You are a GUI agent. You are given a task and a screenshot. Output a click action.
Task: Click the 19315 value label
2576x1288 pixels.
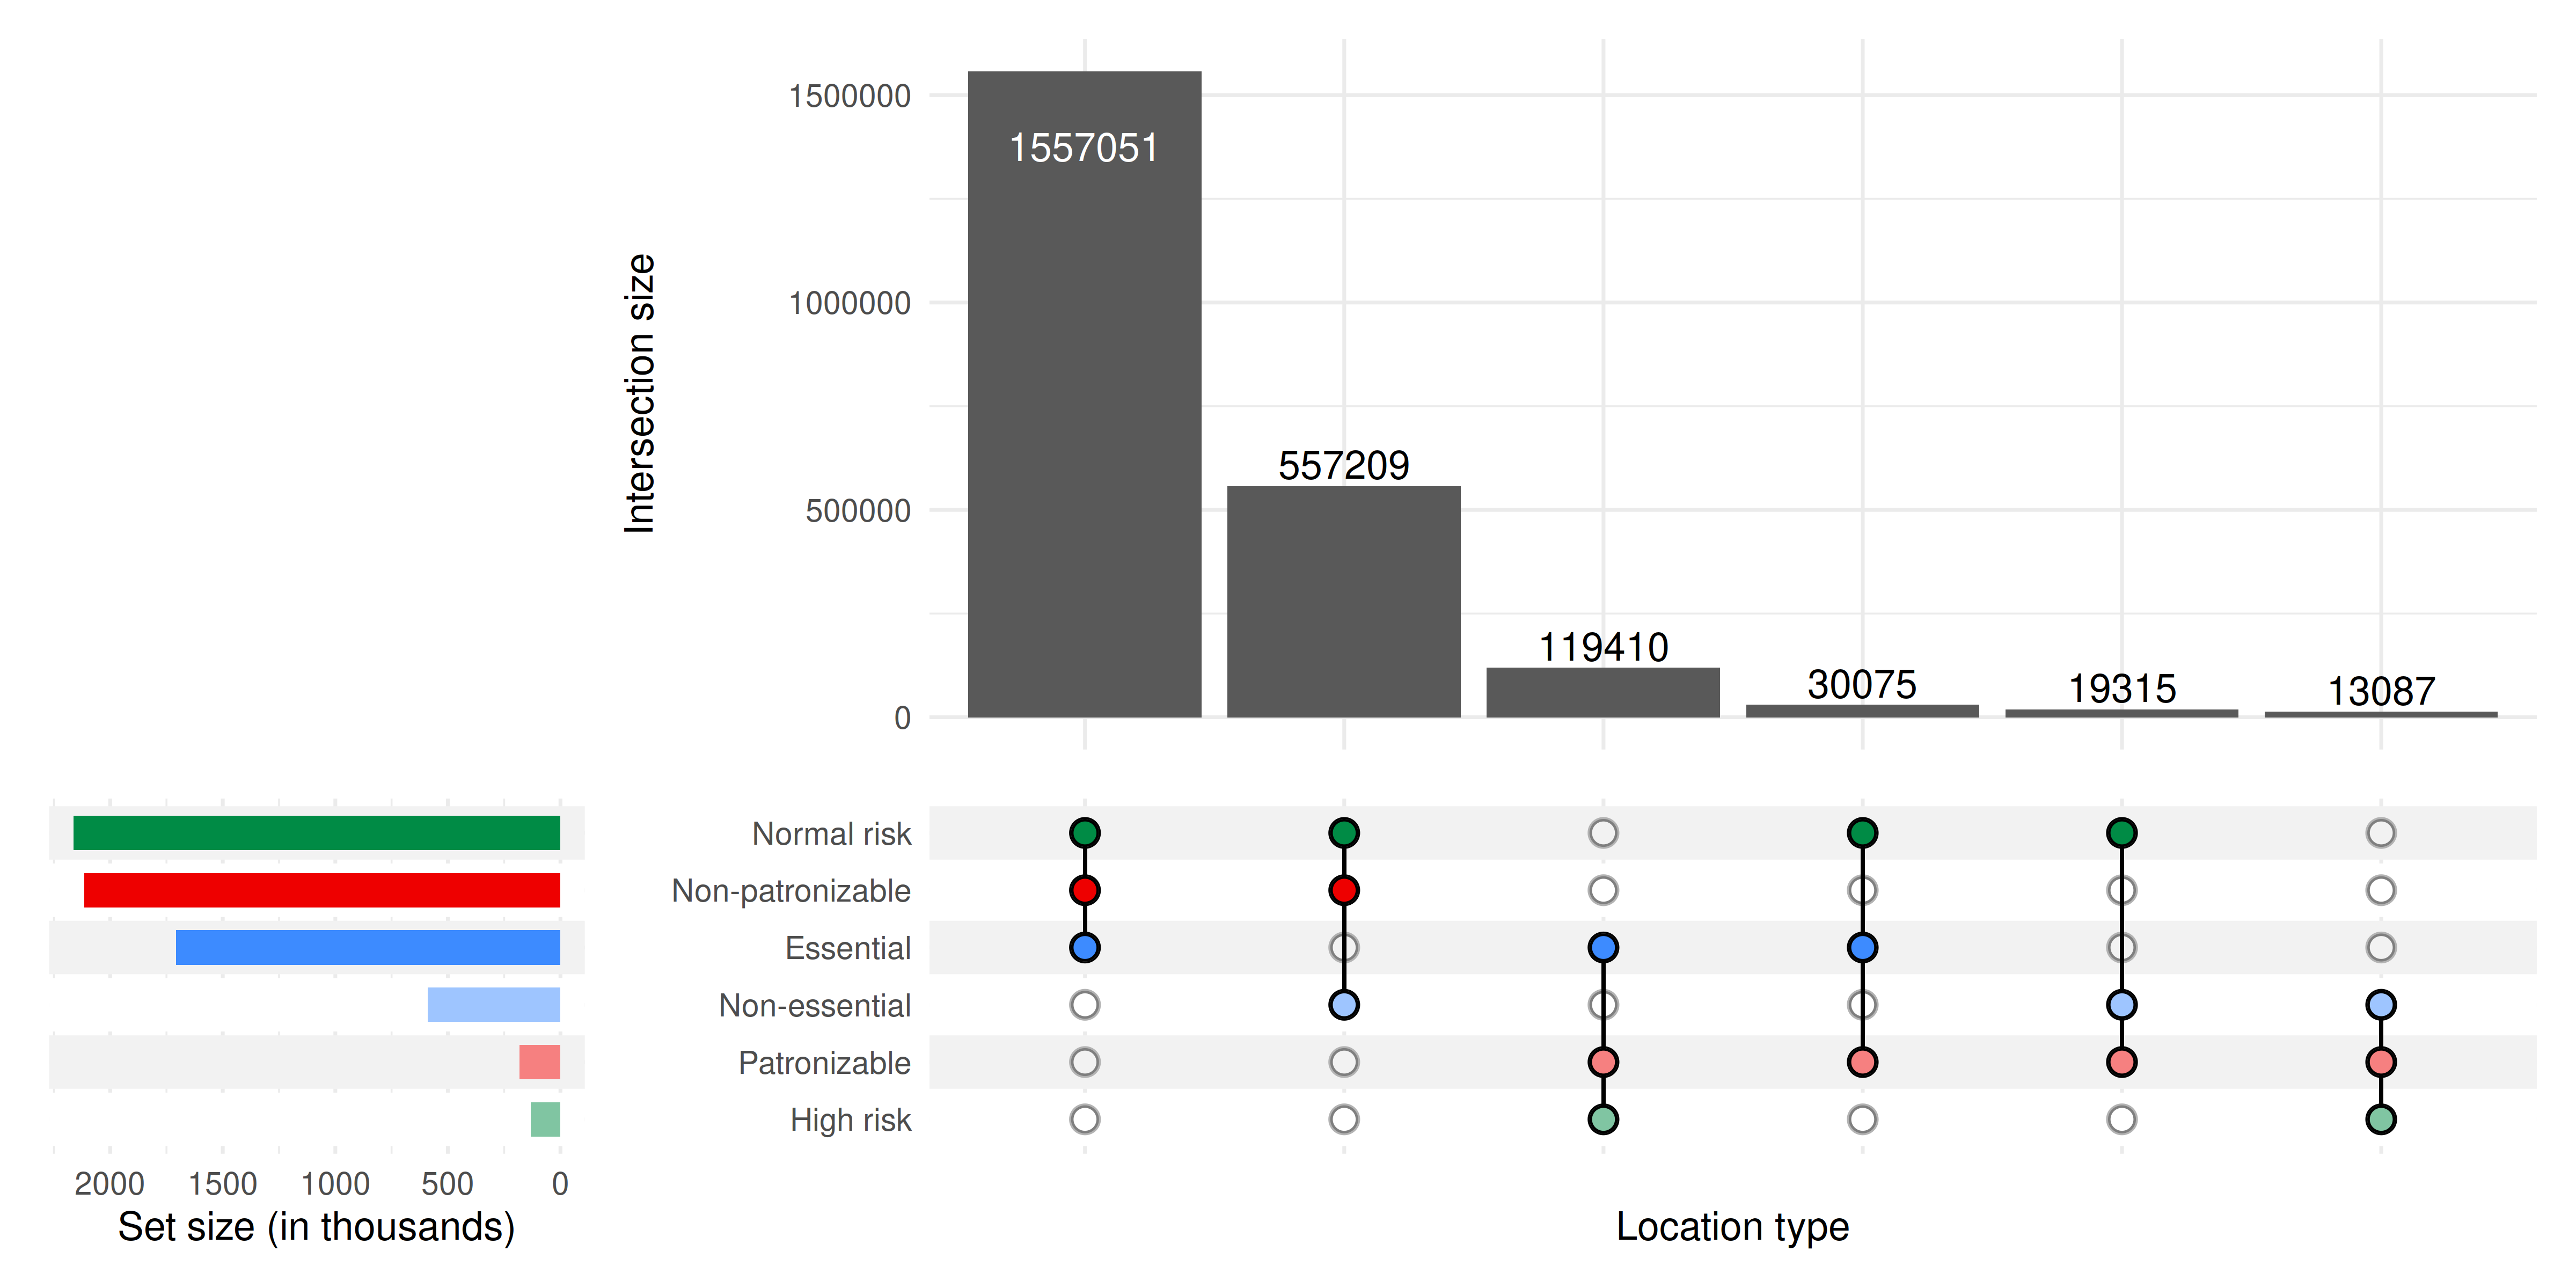(x=2121, y=689)
